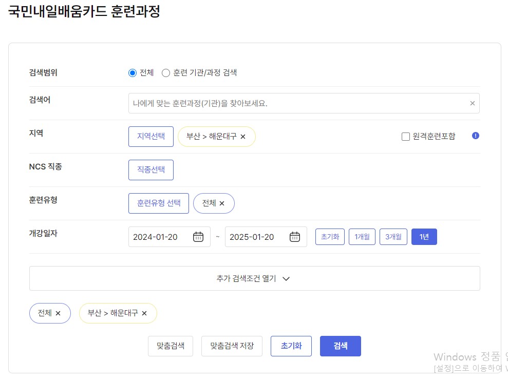Open the end date calendar picker
The image size is (508, 379).
pos(293,236)
